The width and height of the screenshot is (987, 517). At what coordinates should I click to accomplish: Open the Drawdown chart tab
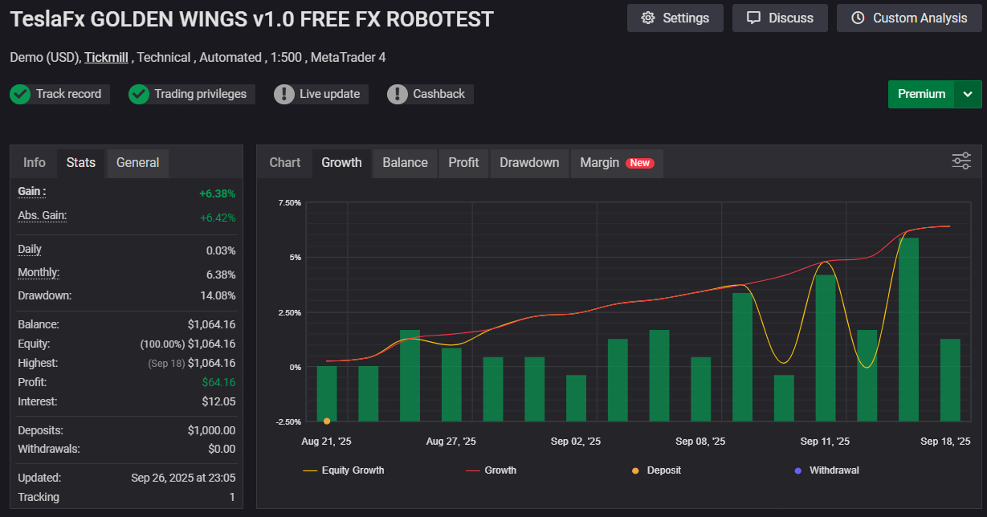[x=529, y=162]
